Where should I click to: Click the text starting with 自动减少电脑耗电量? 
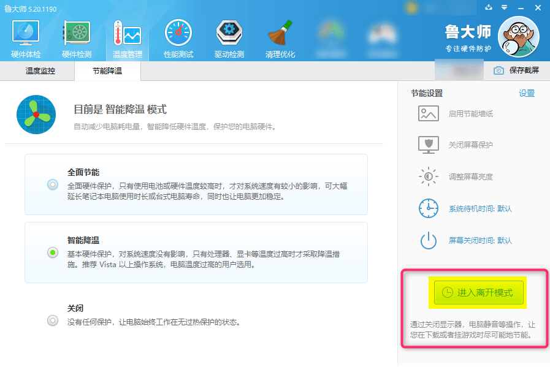pos(175,127)
